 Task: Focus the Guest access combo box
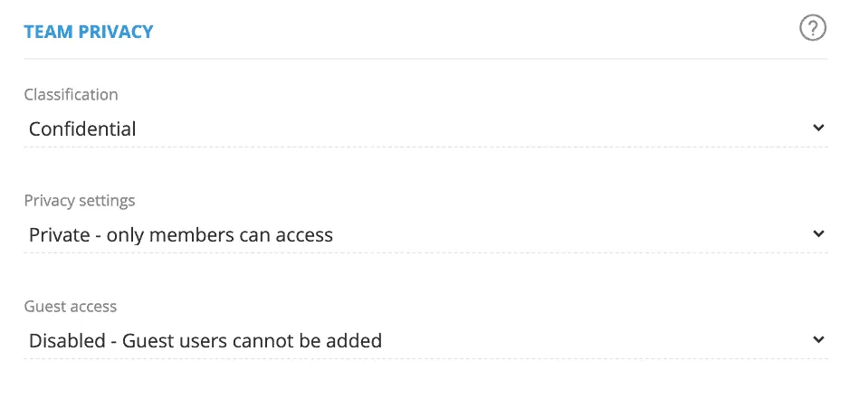[x=425, y=340]
